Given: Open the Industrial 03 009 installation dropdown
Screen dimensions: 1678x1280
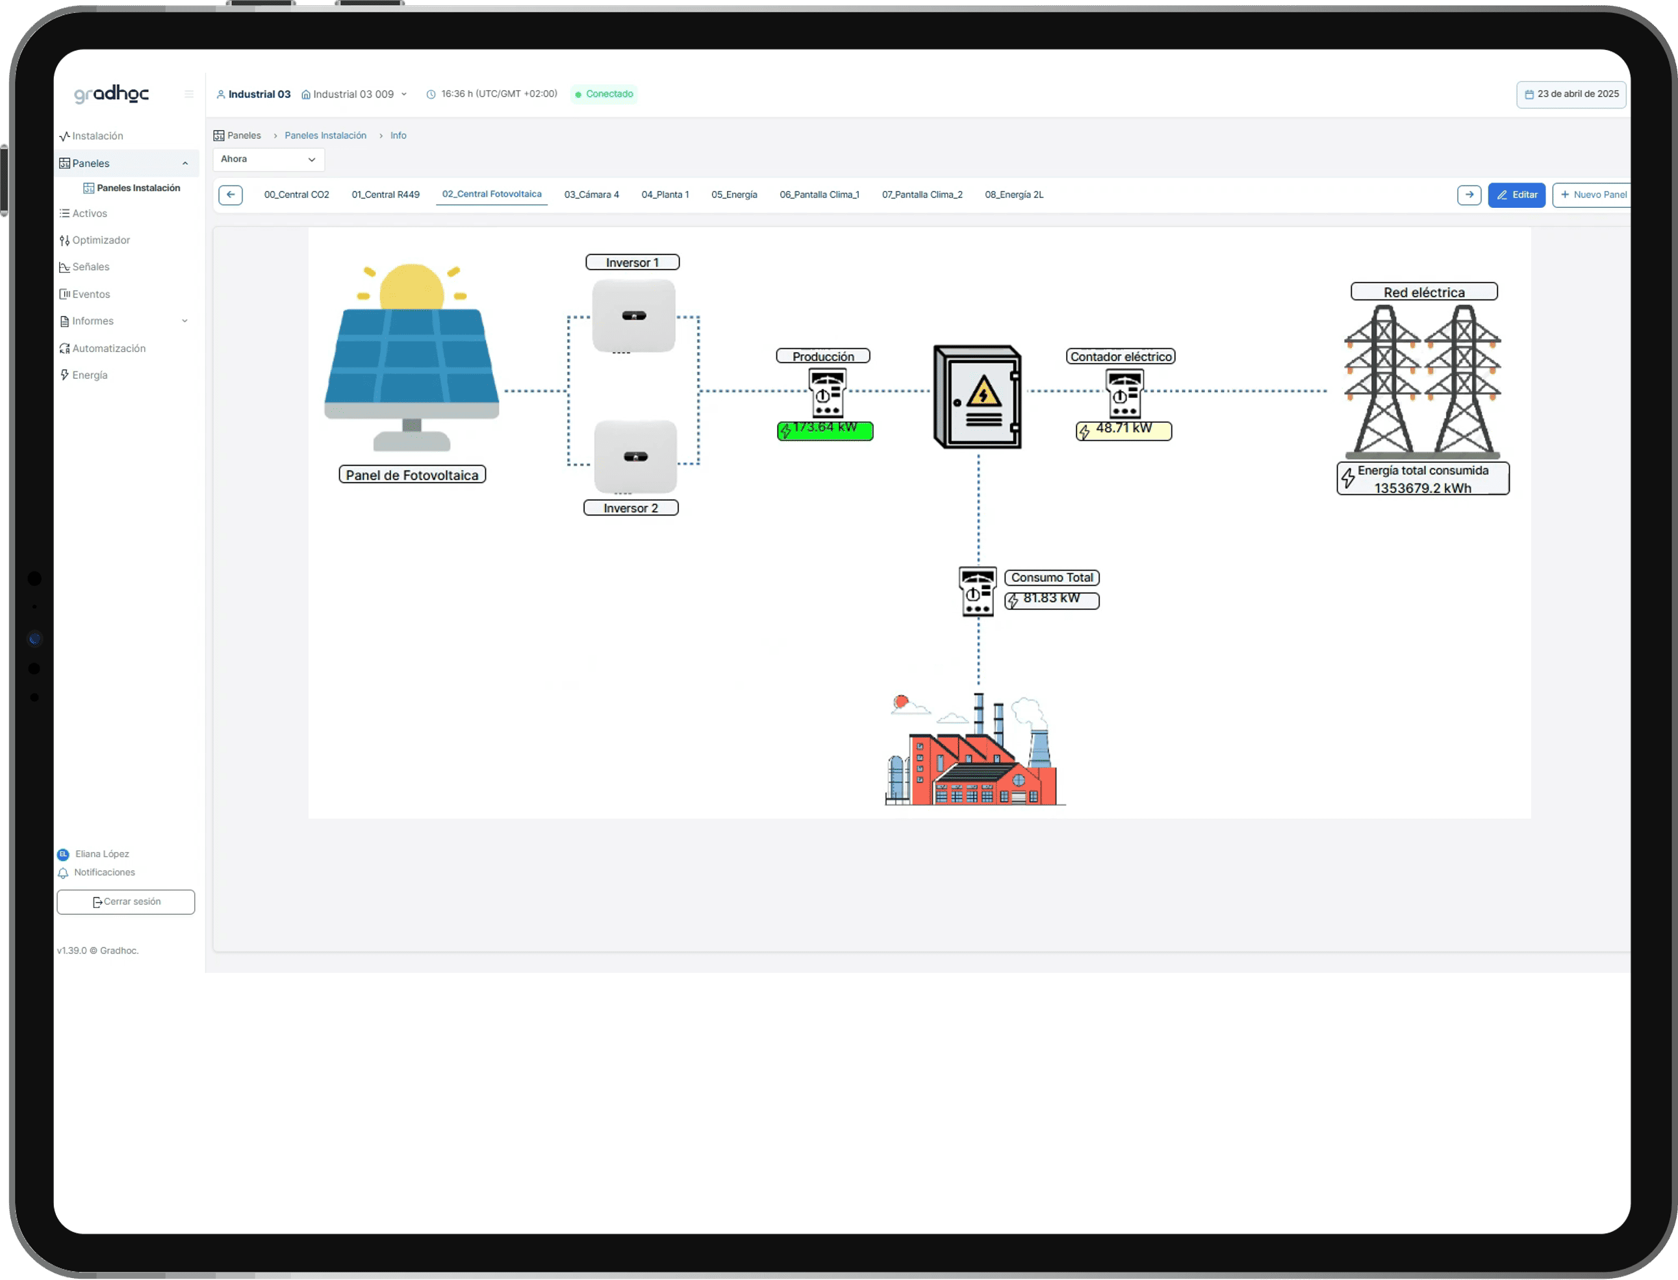Looking at the screenshot, I should tap(354, 94).
